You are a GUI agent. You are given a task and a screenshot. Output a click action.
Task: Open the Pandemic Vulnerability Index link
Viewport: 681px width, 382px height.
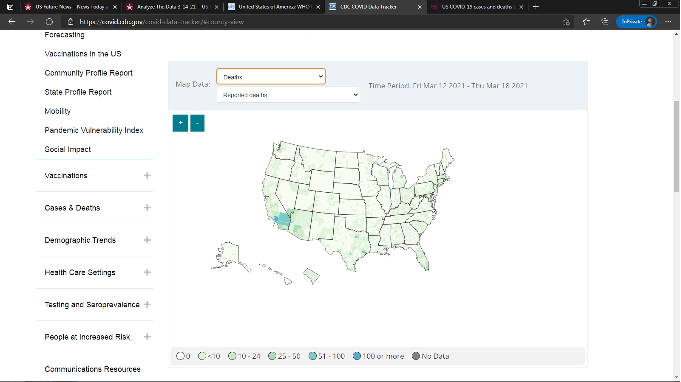coord(94,130)
